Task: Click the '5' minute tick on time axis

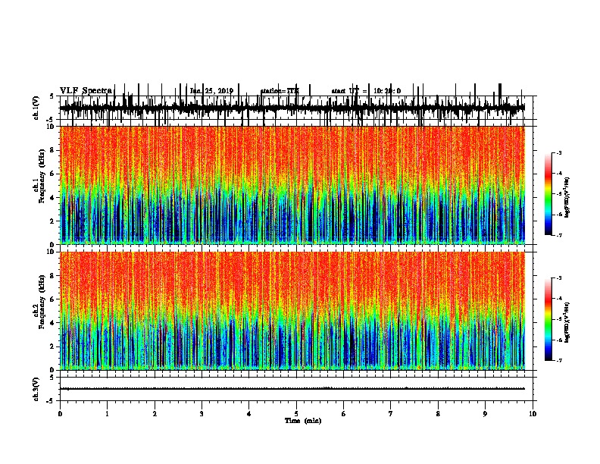Action: click(x=296, y=414)
